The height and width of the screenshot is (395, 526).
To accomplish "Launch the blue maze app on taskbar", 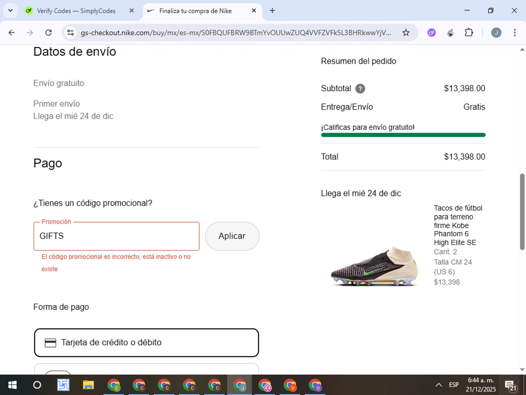I will tap(63, 385).
